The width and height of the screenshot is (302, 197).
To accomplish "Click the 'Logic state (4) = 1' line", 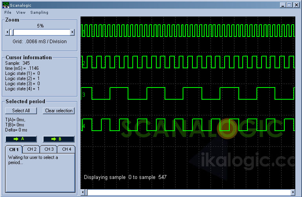I will (22, 89).
